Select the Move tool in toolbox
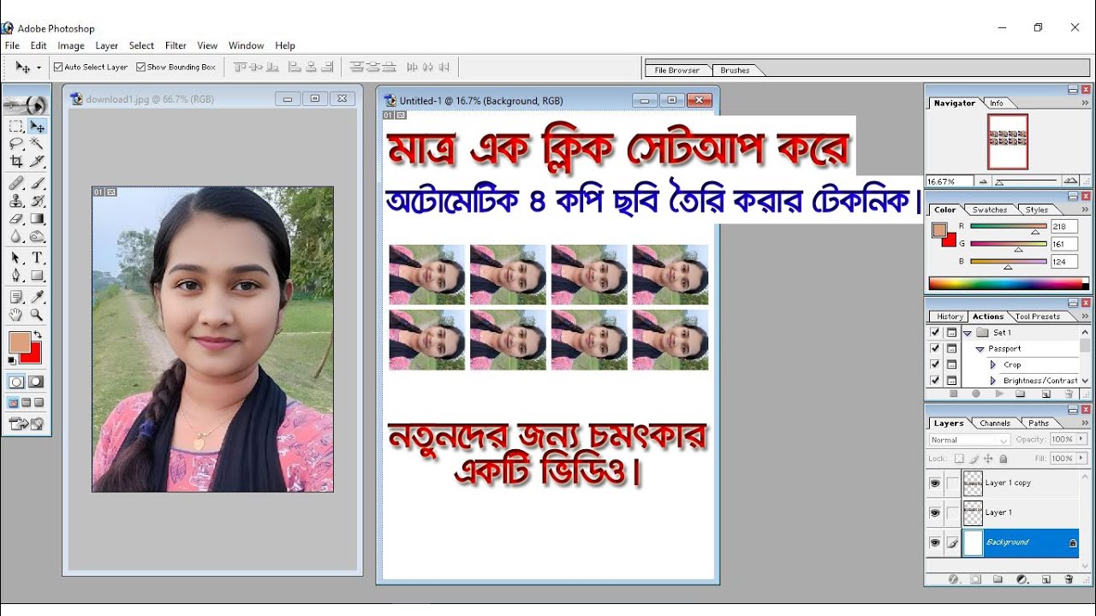 click(x=37, y=127)
